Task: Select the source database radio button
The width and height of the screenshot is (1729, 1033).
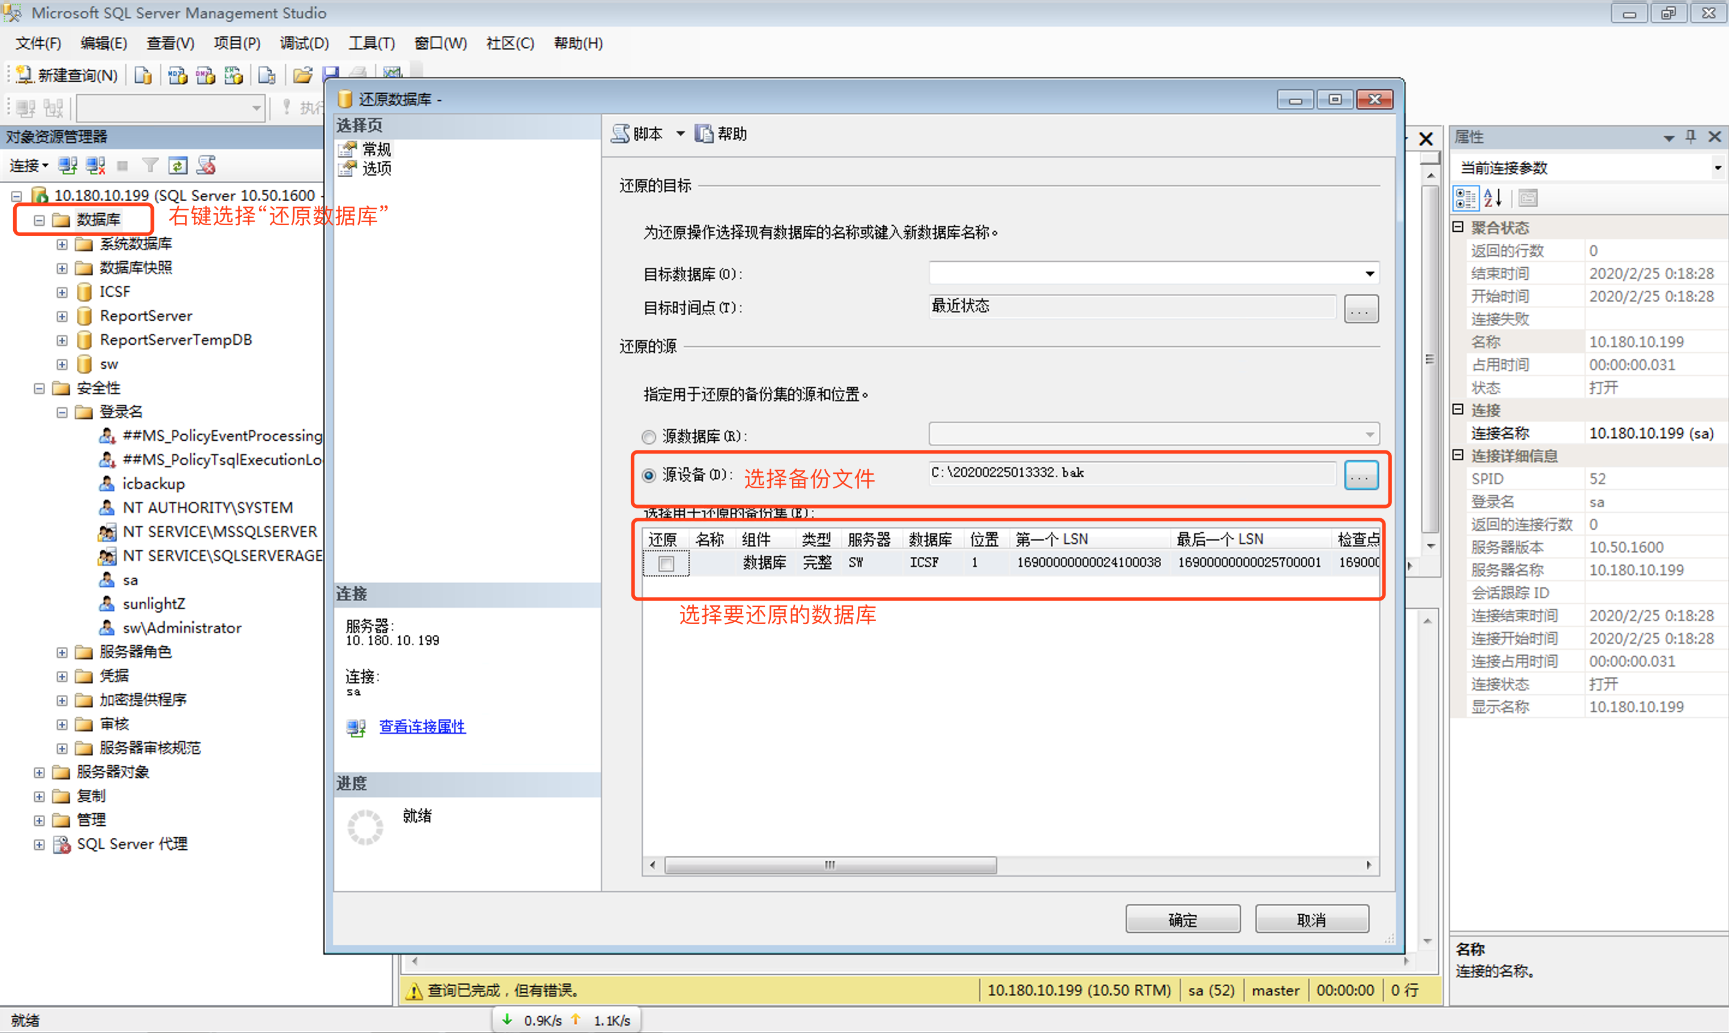Action: click(x=649, y=437)
